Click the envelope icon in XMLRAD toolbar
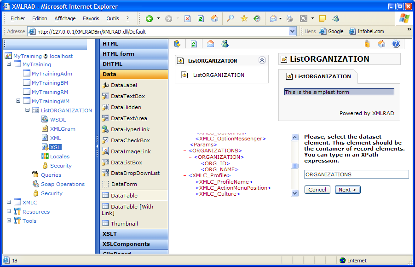This screenshot has width=415, height=267. coord(210,44)
